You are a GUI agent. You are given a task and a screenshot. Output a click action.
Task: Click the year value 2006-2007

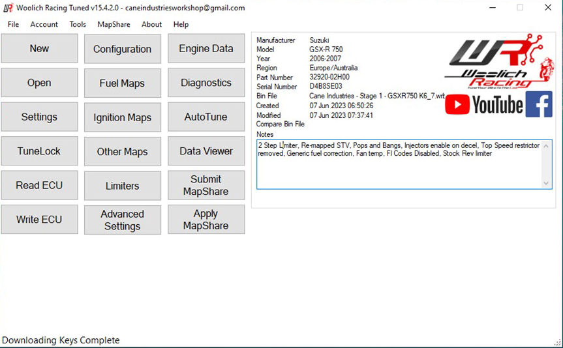click(326, 59)
